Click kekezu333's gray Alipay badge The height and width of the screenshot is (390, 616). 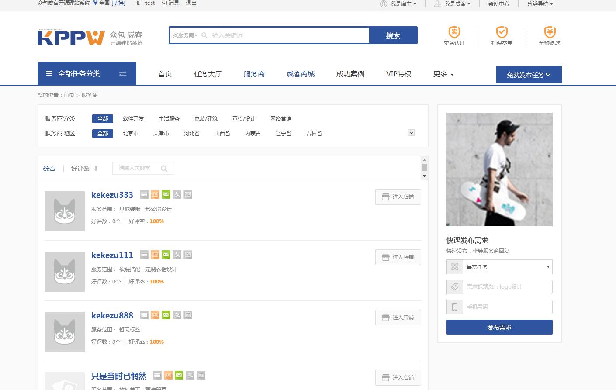[x=177, y=194]
